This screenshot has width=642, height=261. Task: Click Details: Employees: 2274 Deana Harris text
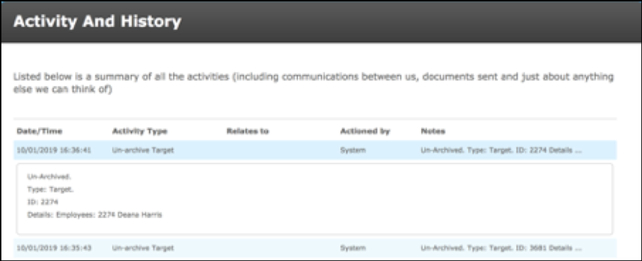pyautogui.click(x=94, y=215)
